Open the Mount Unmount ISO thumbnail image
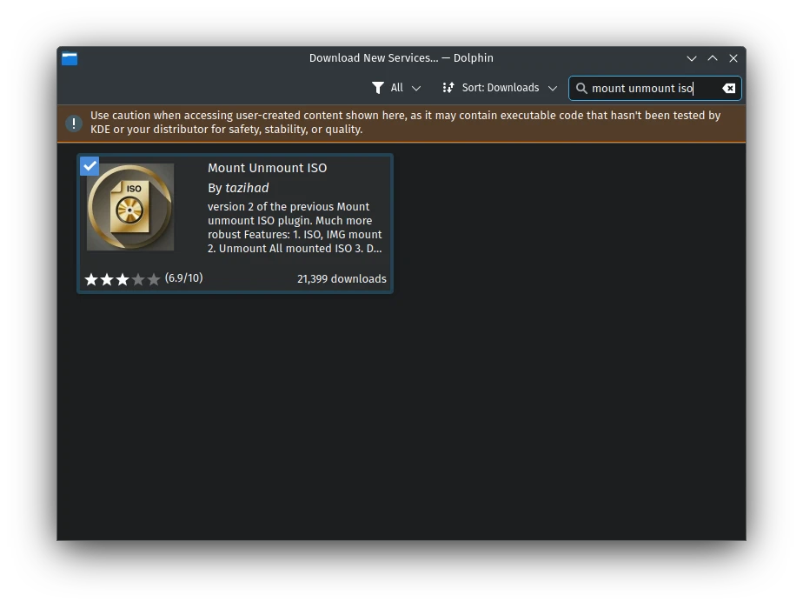The image size is (803, 608). tap(130, 207)
